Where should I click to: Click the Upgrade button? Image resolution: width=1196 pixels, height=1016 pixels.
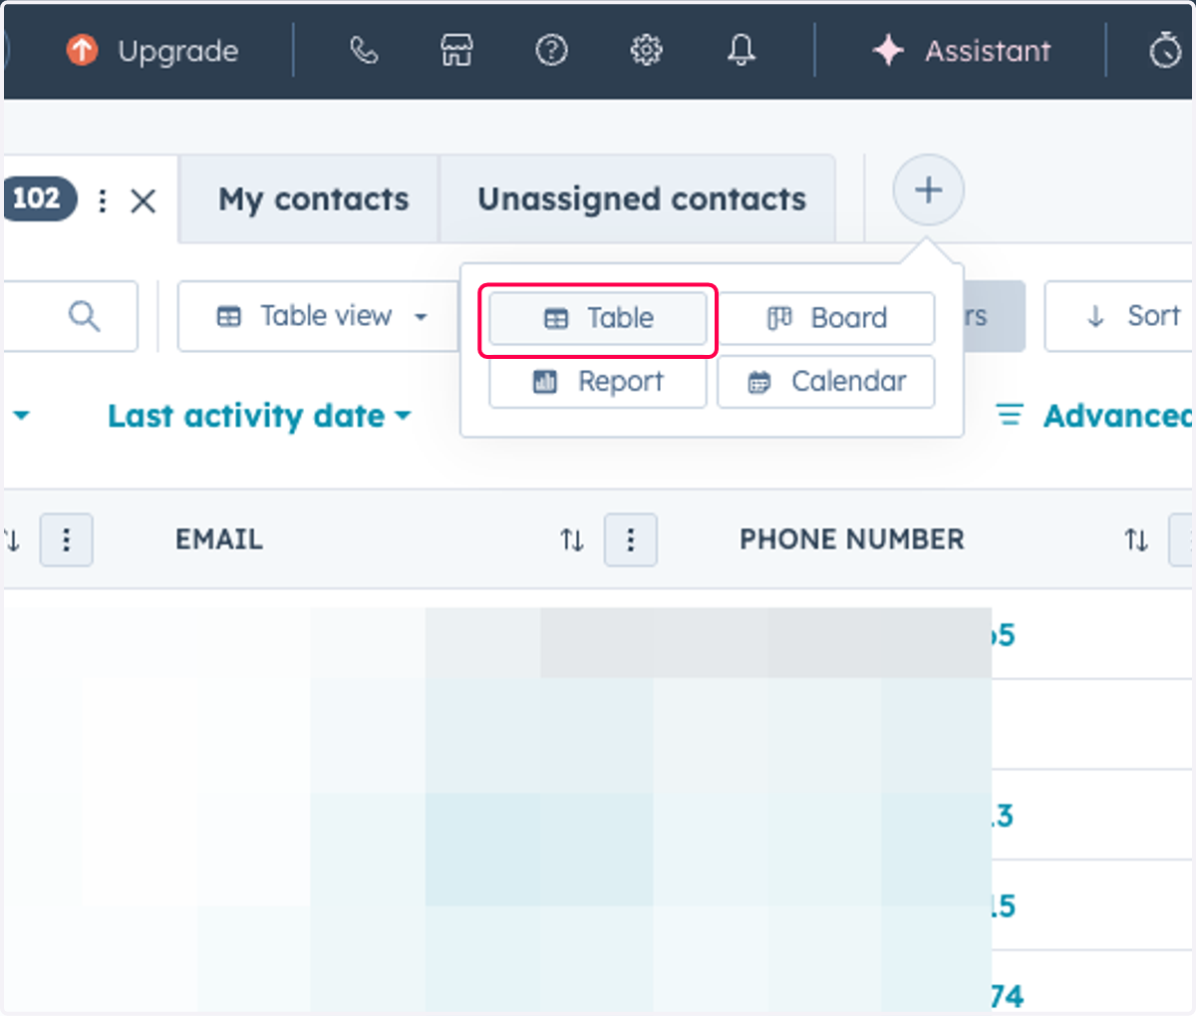coord(152,51)
